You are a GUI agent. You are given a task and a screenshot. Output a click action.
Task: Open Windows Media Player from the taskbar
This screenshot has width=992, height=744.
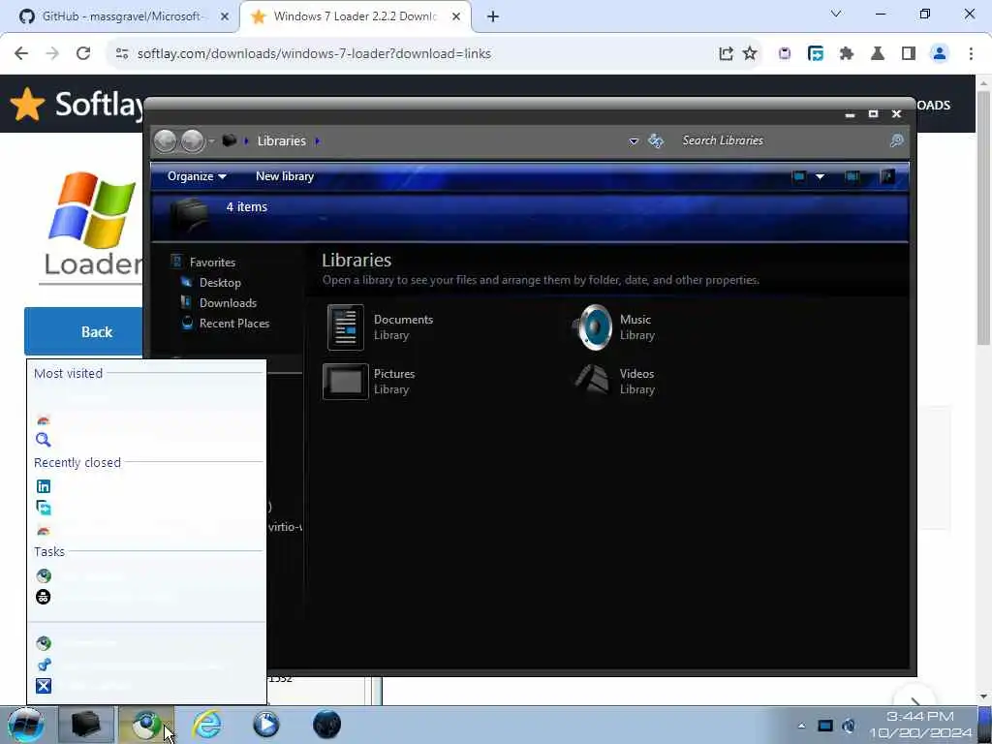pos(266,725)
